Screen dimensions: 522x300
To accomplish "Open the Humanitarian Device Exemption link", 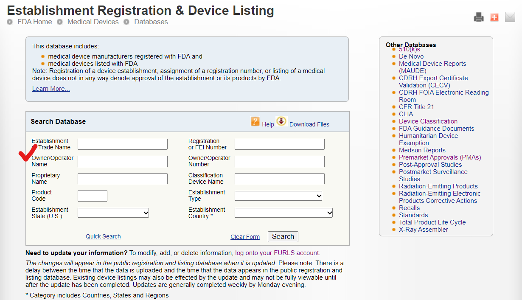I will 428,139.
